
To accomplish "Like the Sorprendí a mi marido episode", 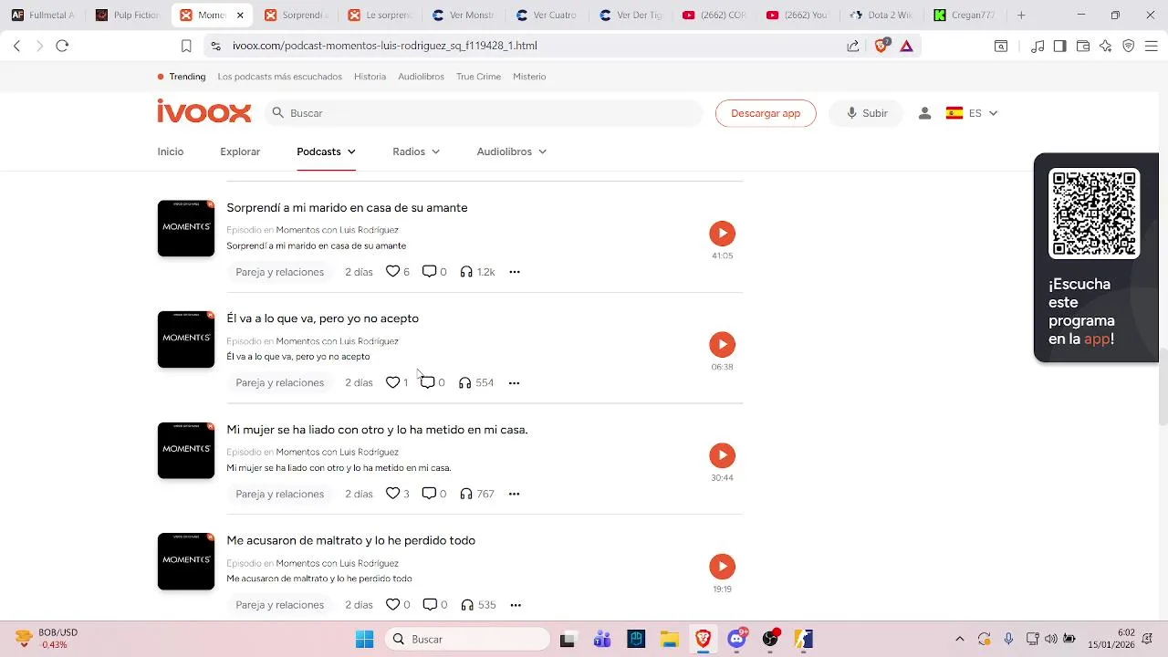I will point(392,272).
